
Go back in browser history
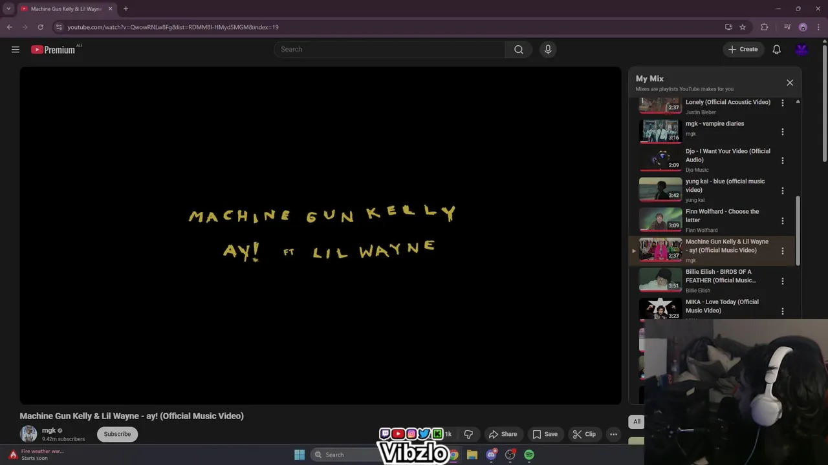(9, 27)
